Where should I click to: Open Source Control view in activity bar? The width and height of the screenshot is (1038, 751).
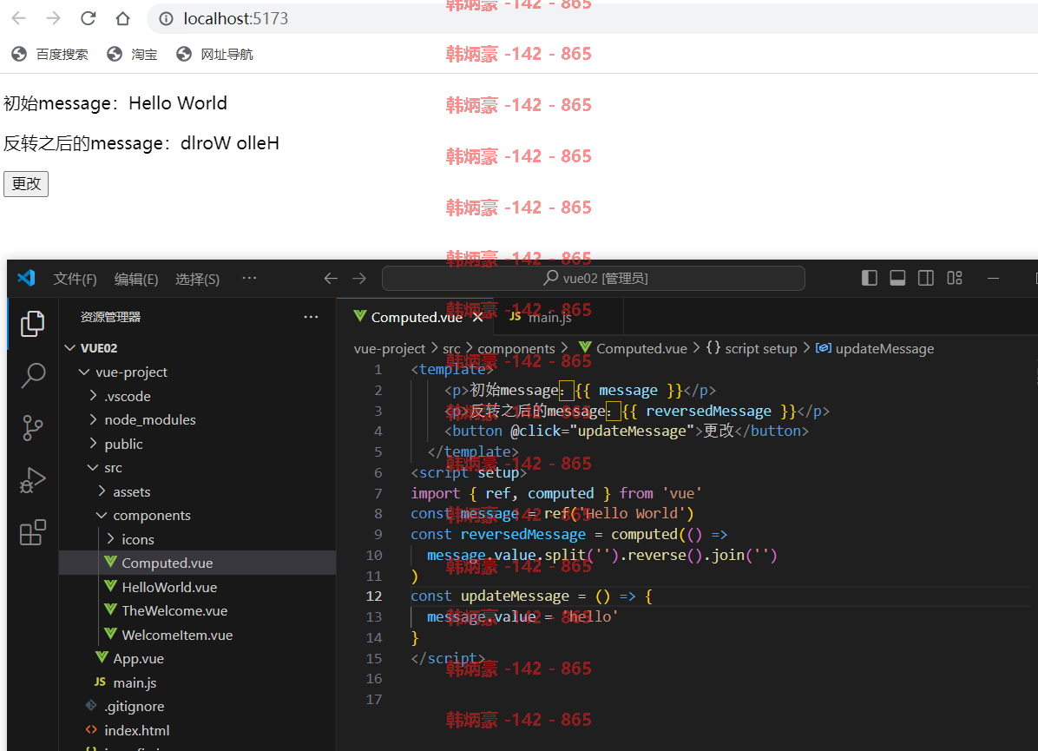click(32, 428)
